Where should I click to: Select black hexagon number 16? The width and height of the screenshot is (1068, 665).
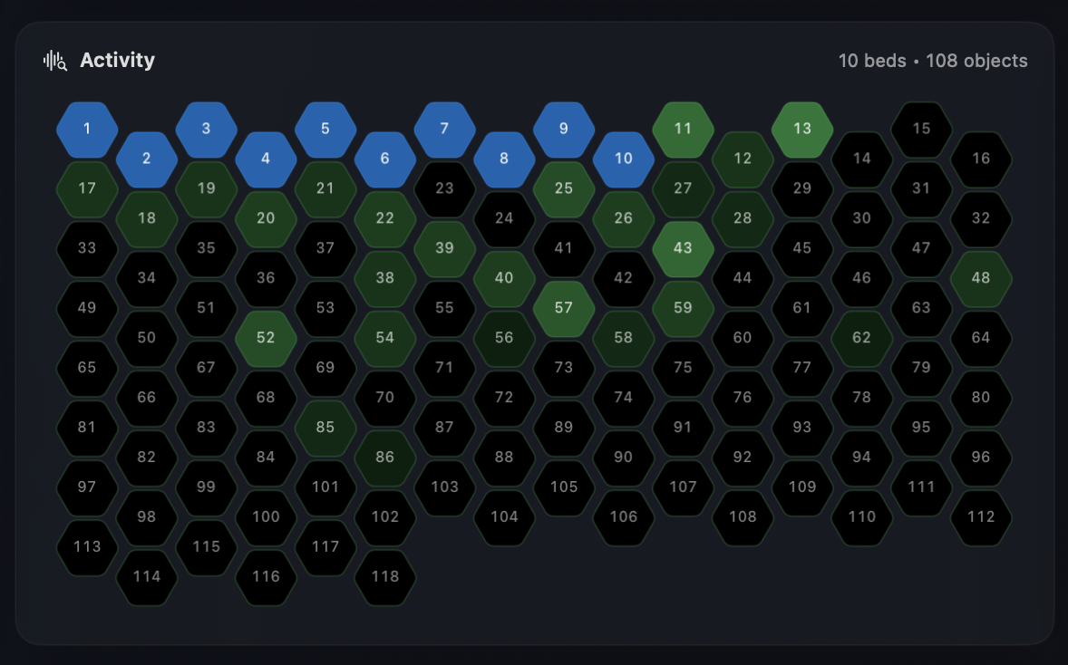pyautogui.click(x=981, y=159)
